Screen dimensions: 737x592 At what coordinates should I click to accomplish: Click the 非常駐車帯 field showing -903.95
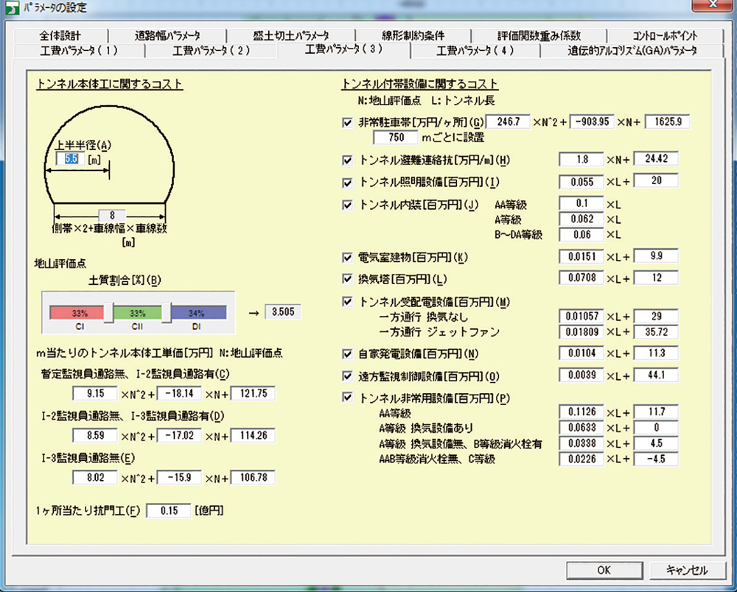click(592, 122)
